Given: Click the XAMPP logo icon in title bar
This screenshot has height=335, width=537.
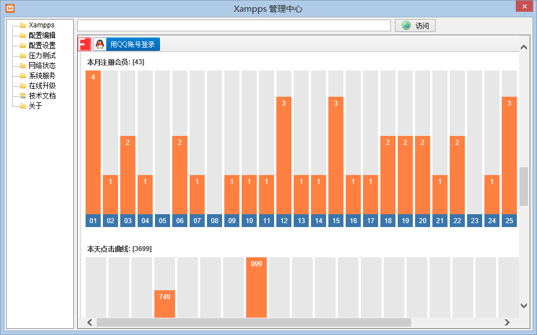Looking at the screenshot, I should point(10,8).
